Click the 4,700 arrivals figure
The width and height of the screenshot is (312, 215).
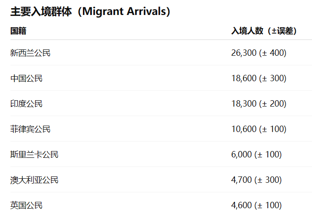tap(242, 180)
